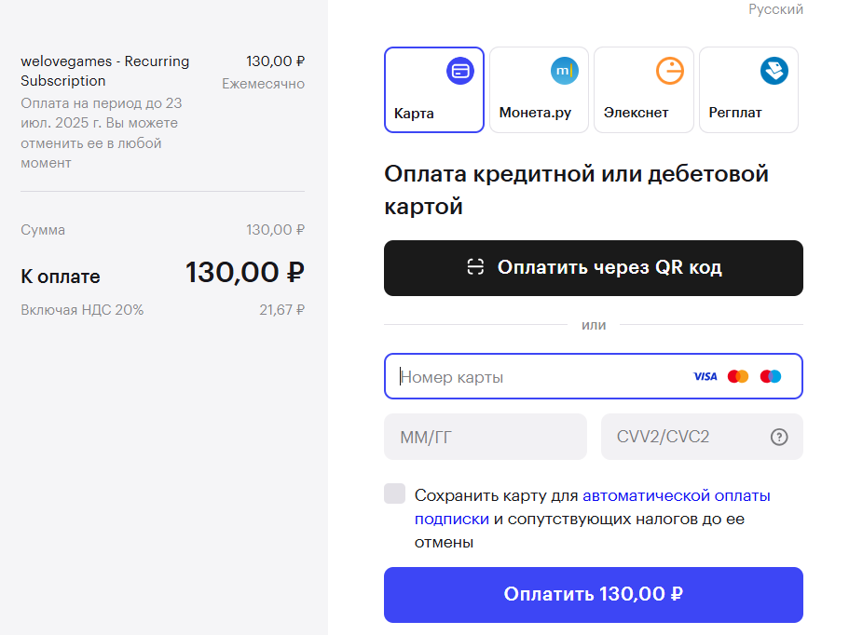
Task: Select the Карта payment card icon
Action: [460, 71]
